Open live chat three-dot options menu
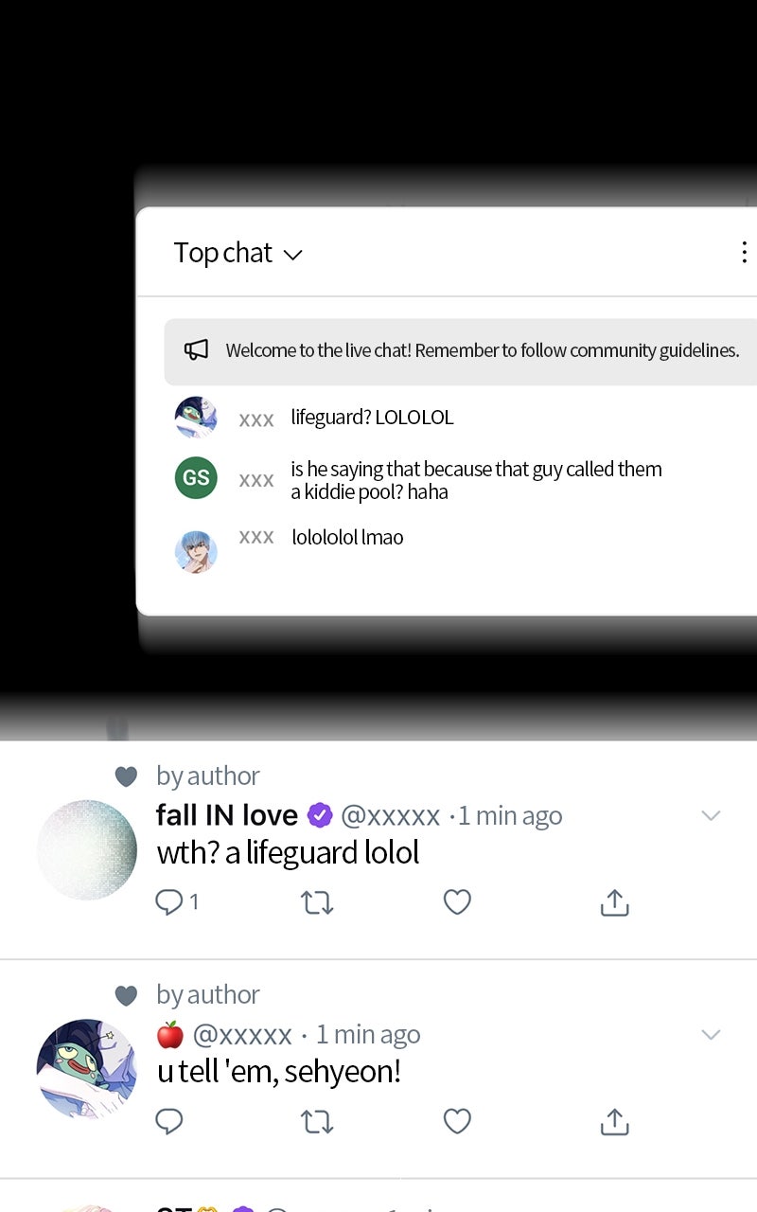Image resolution: width=757 pixels, height=1212 pixels. 744,252
